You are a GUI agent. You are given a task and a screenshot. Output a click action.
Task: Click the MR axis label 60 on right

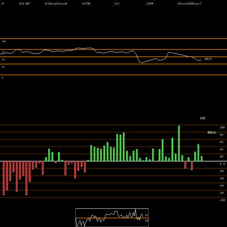[x=221, y=142]
